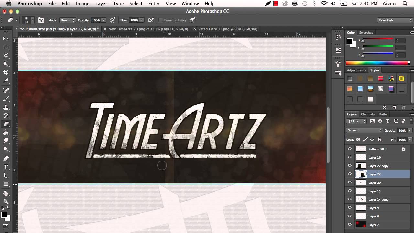The image size is (414, 233).
Task: Select the Clone Stamp tool
Action: coord(6,107)
